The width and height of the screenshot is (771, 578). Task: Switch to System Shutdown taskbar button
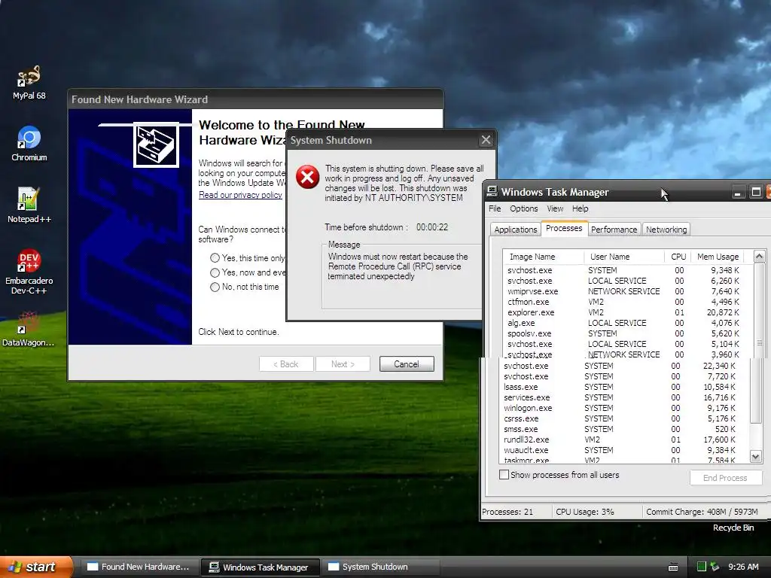[x=380, y=567]
